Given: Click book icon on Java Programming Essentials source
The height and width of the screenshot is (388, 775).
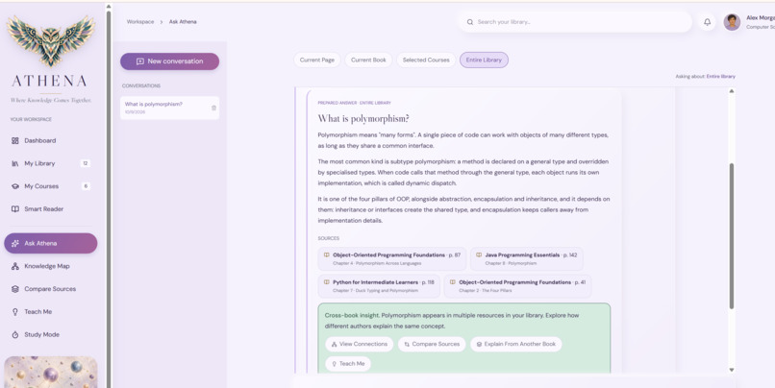Looking at the screenshot, I should point(479,255).
